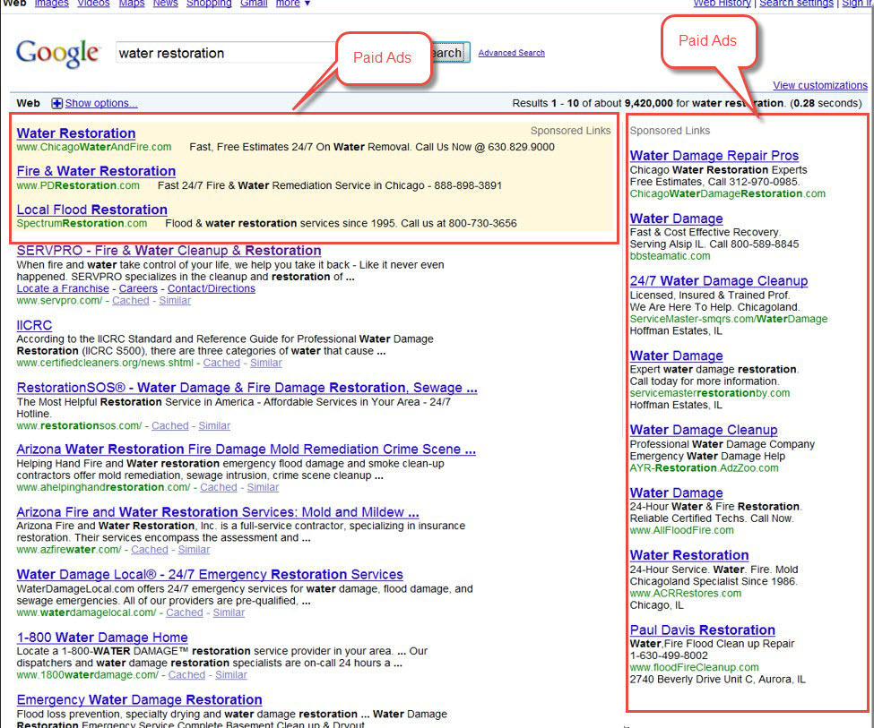Click View customizations link
Viewport: 874px width, 728px height.
point(820,85)
